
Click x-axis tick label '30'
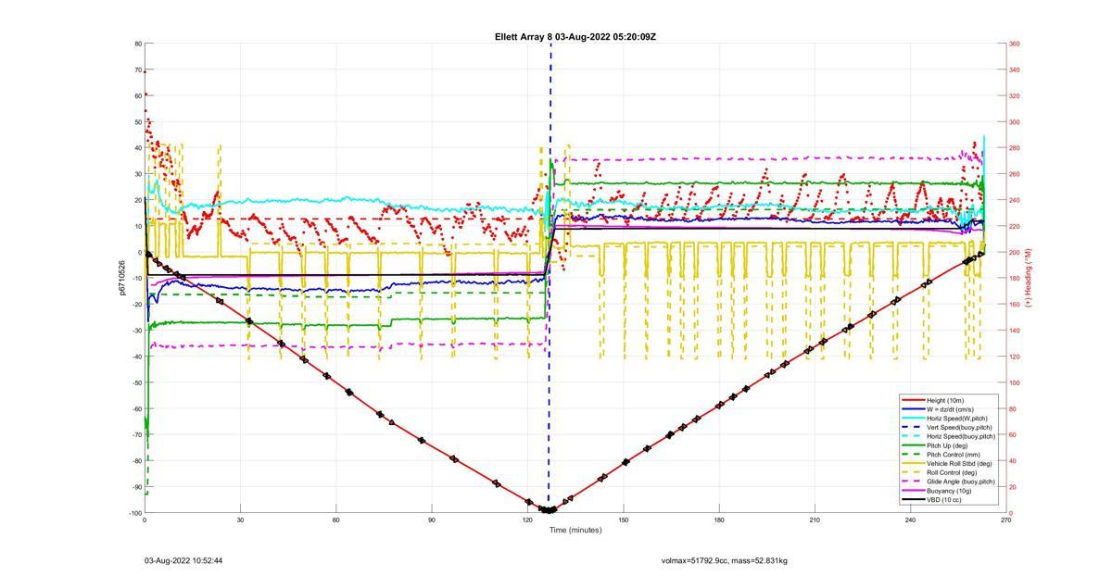click(240, 520)
